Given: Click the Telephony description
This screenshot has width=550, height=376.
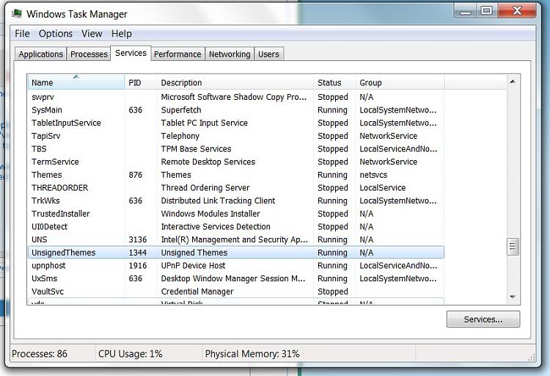Looking at the screenshot, I should [x=180, y=136].
